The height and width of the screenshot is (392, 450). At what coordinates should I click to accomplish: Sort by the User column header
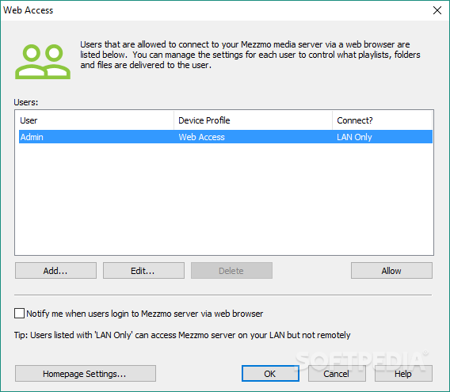click(x=96, y=120)
